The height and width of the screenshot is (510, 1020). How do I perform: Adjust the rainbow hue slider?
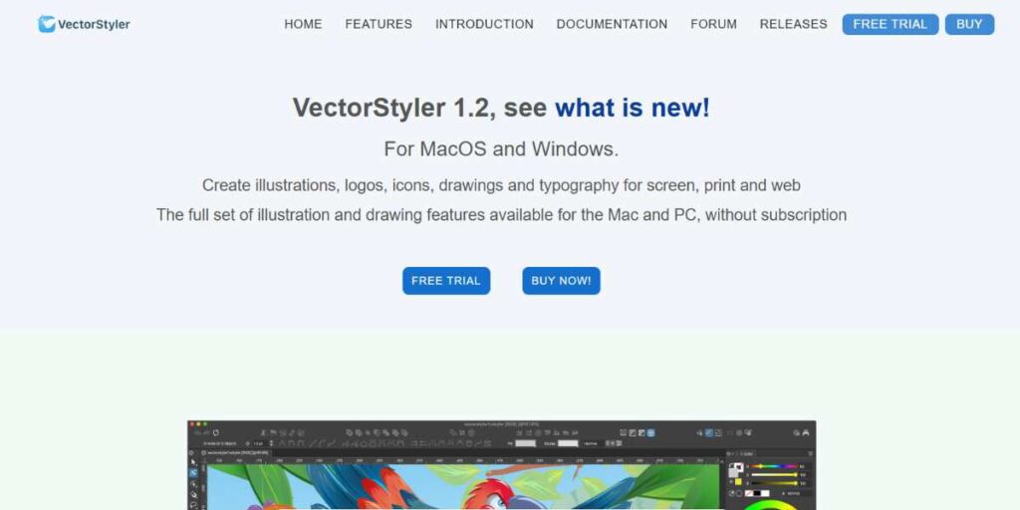click(x=773, y=466)
